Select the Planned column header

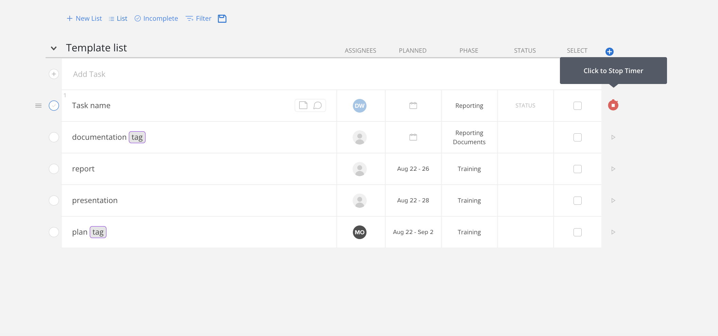pyautogui.click(x=412, y=50)
